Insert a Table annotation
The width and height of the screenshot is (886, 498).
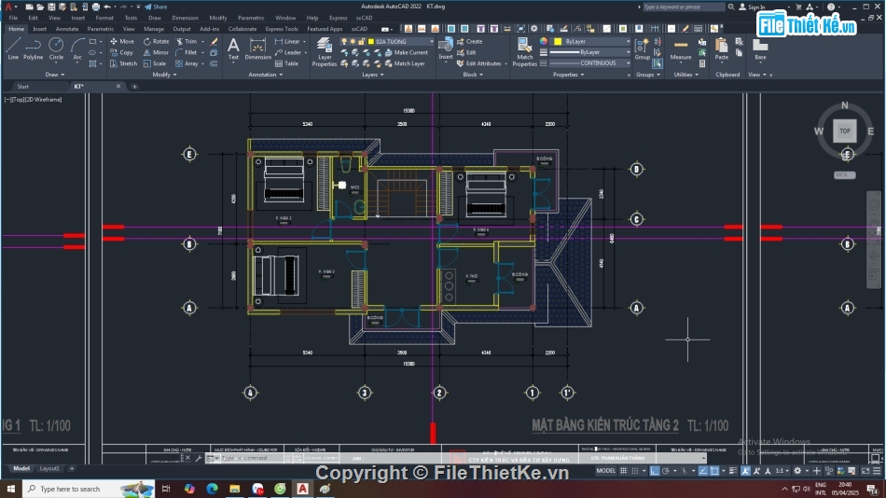286,63
